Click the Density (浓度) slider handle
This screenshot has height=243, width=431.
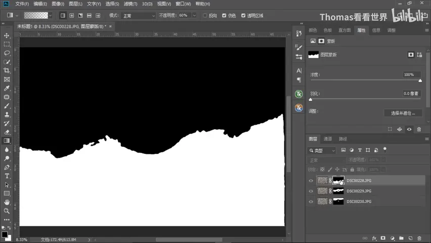click(x=420, y=80)
